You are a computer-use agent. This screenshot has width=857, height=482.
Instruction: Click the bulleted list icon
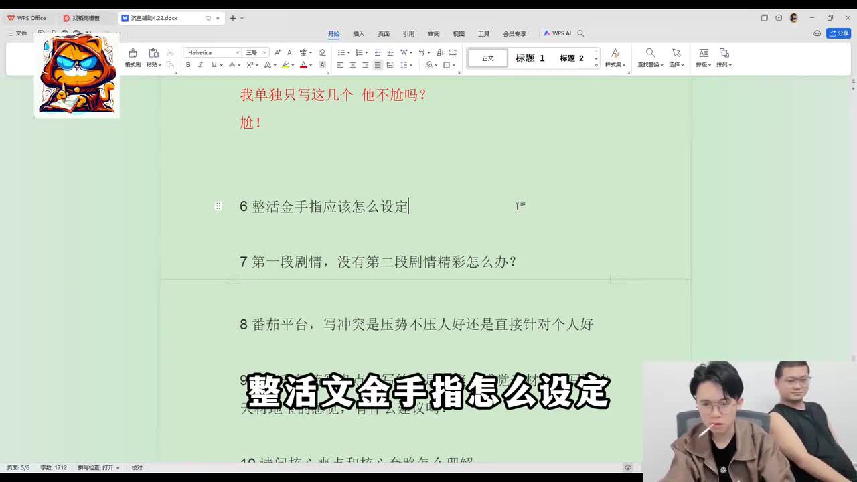[x=341, y=52]
